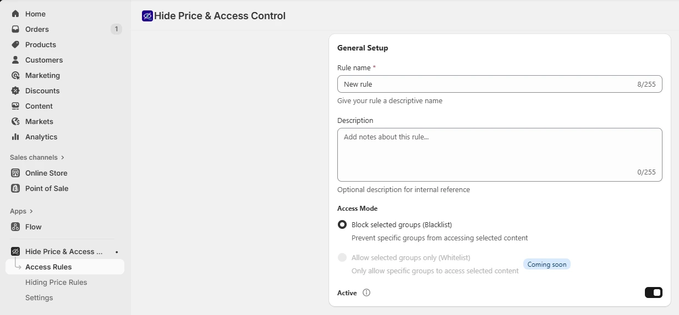The width and height of the screenshot is (679, 315).
Task: Go to Access Rules page
Action: pos(48,267)
